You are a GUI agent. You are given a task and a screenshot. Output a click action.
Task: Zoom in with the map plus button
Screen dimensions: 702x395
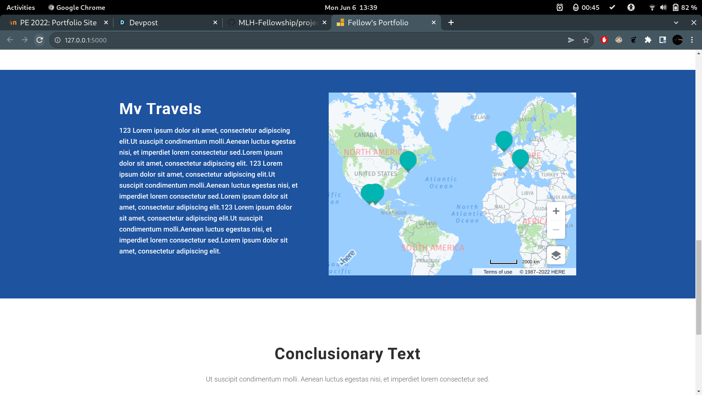point(556,211)
